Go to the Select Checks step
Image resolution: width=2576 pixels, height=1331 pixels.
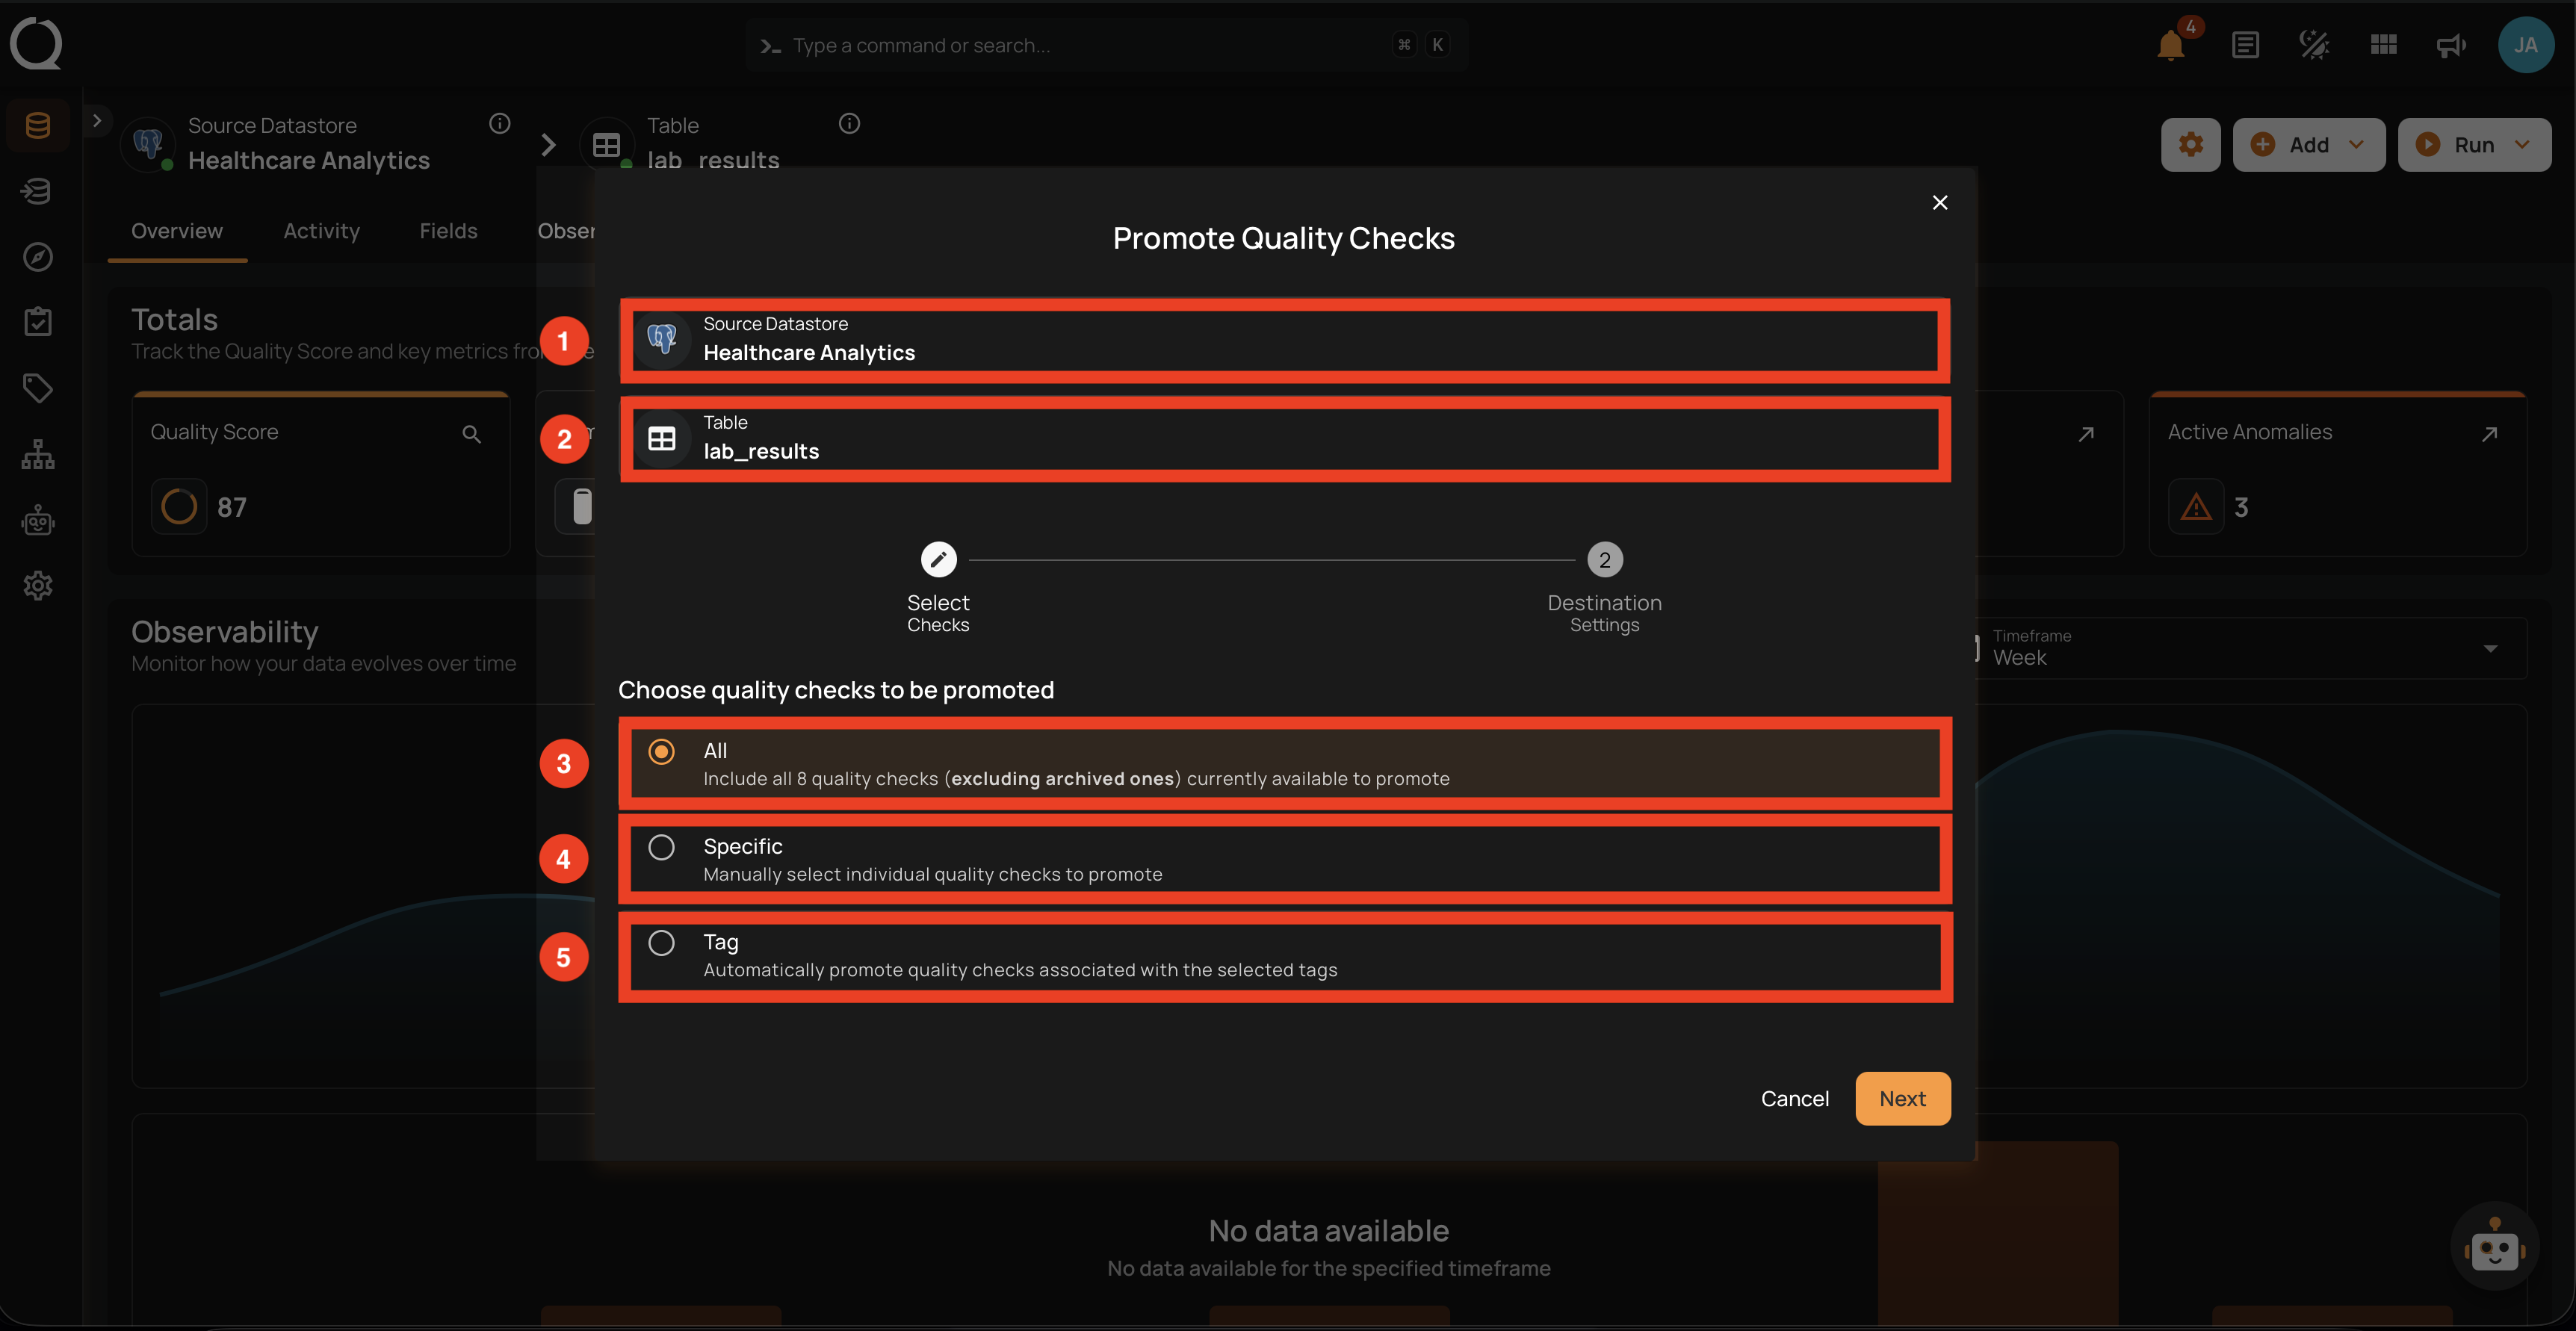coord(938,587)
